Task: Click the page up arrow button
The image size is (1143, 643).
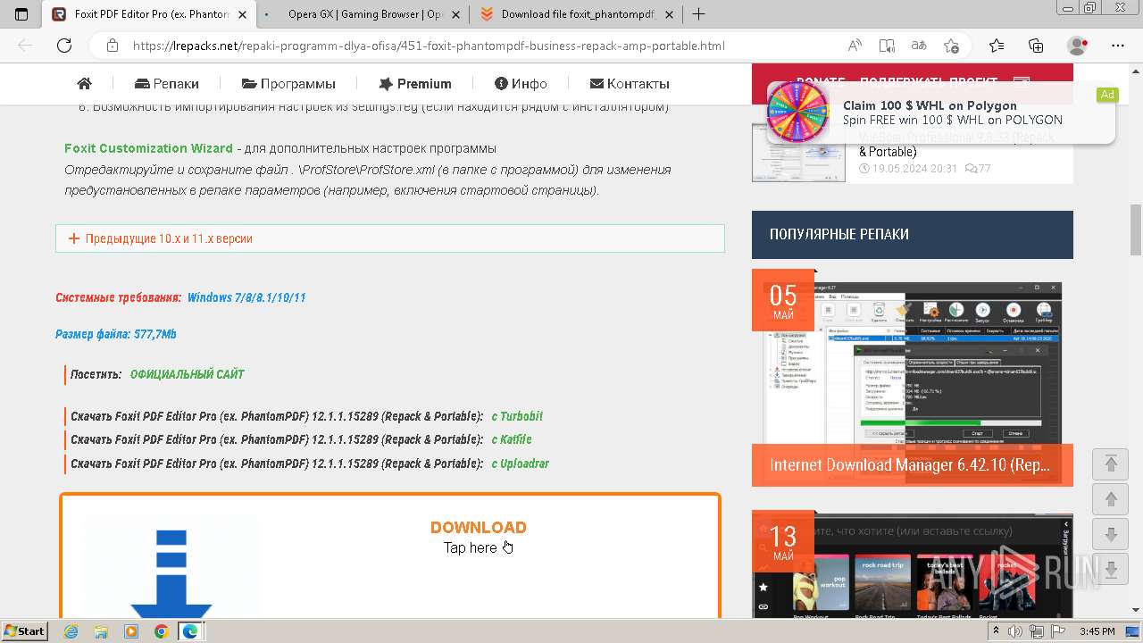Action: [1111, 499]
